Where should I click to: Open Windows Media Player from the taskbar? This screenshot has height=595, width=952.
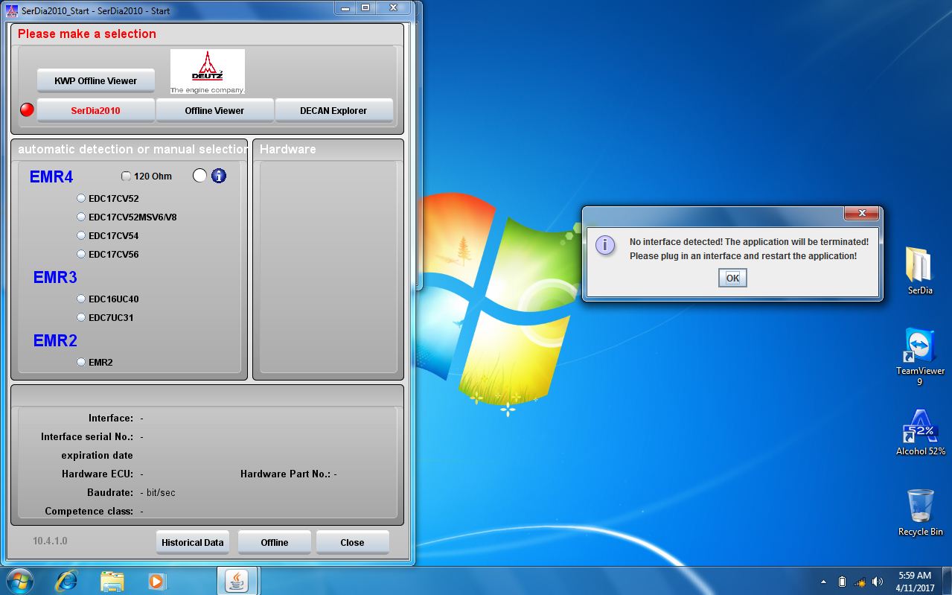coord(156,581)
